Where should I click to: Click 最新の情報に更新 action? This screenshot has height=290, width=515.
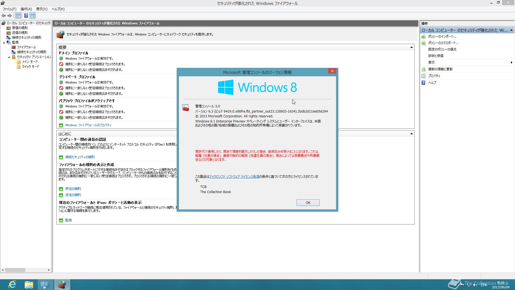point(440,69)
